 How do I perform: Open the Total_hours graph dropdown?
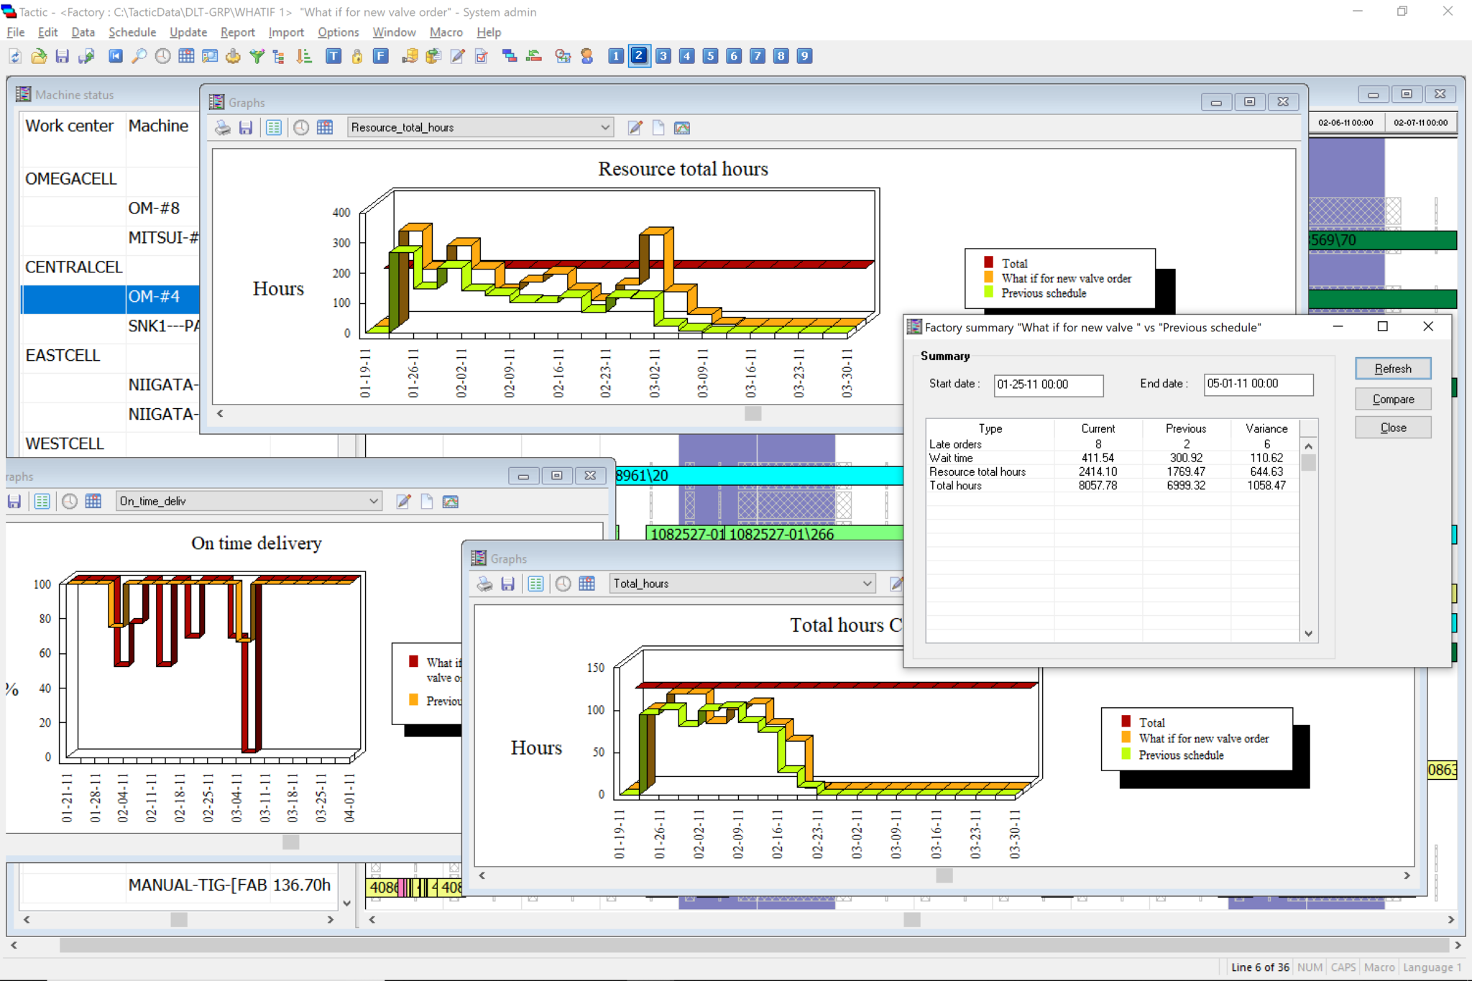tap(867, 584)
